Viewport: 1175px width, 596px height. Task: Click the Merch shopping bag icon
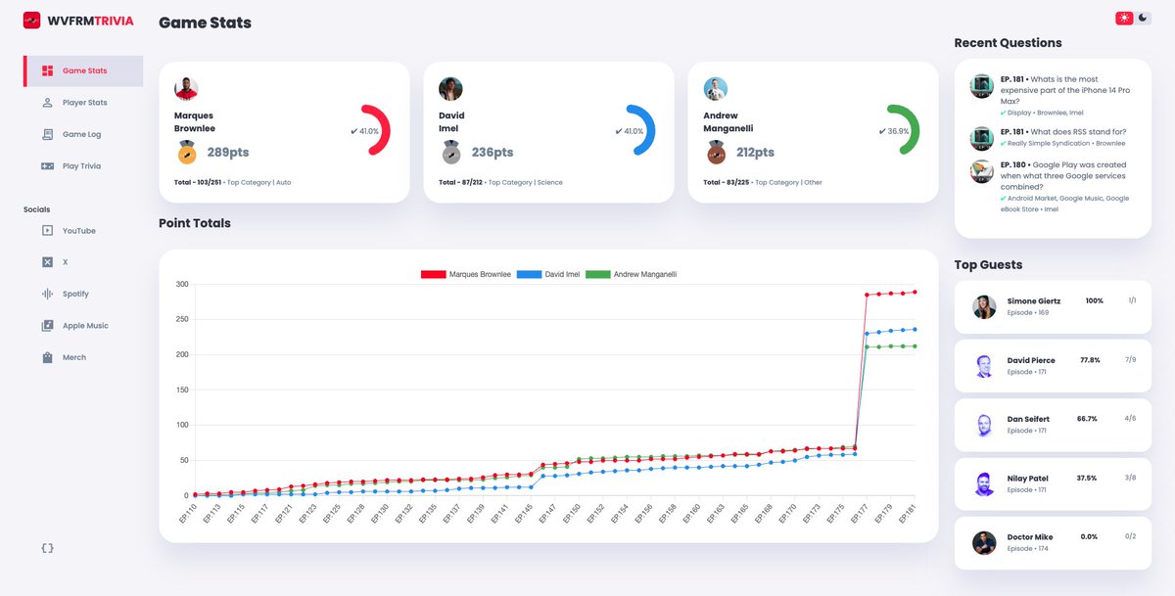pos(47,357)
